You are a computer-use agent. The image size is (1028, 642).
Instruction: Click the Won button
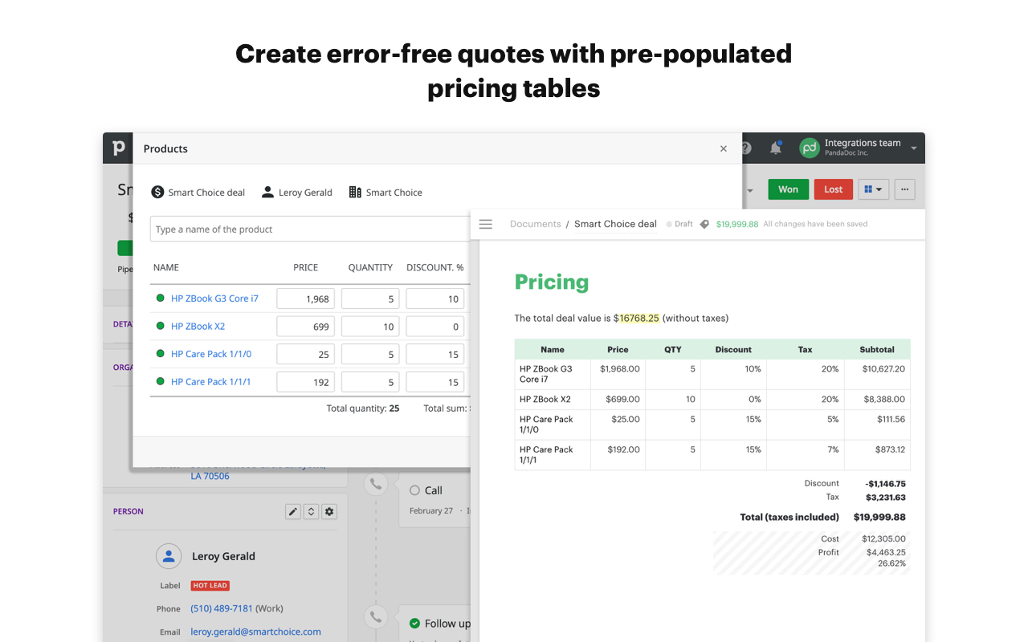pos(788,189)
